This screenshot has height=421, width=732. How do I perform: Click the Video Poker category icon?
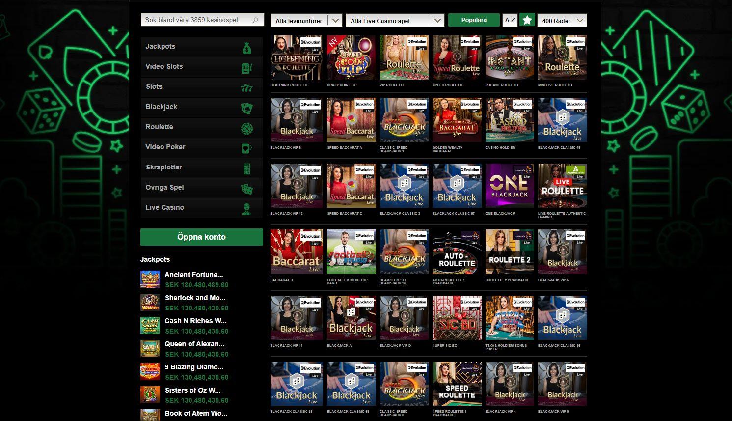(x=247, y=147)
